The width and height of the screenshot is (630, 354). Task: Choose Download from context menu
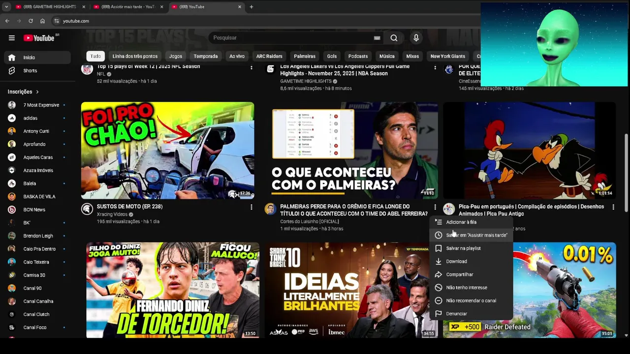[471, 262]
